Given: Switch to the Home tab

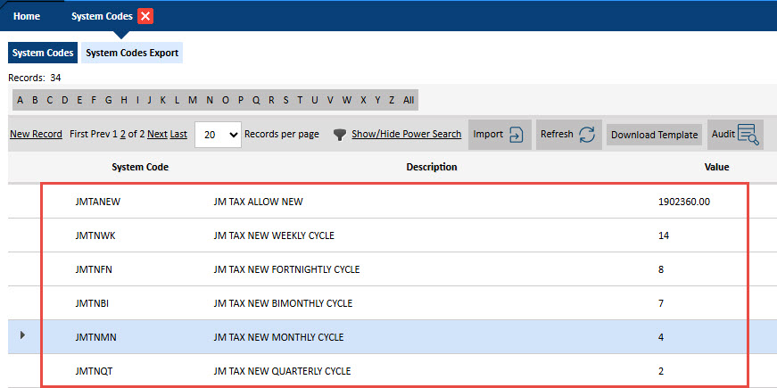Looking at the screenshot, I should [26, 16].
